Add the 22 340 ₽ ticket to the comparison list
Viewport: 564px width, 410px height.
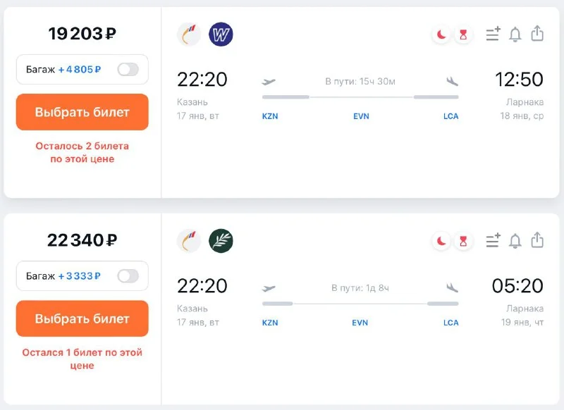[x=493, y=242]
